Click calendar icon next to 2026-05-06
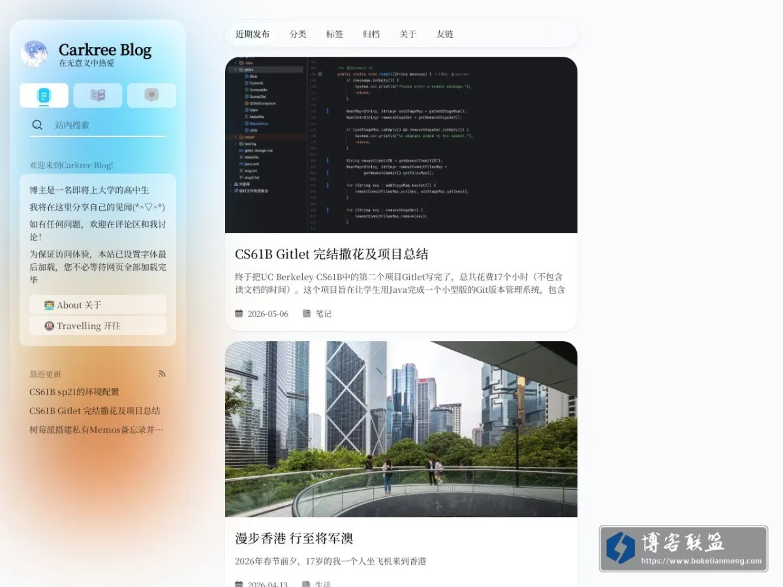 coord(239,314)
